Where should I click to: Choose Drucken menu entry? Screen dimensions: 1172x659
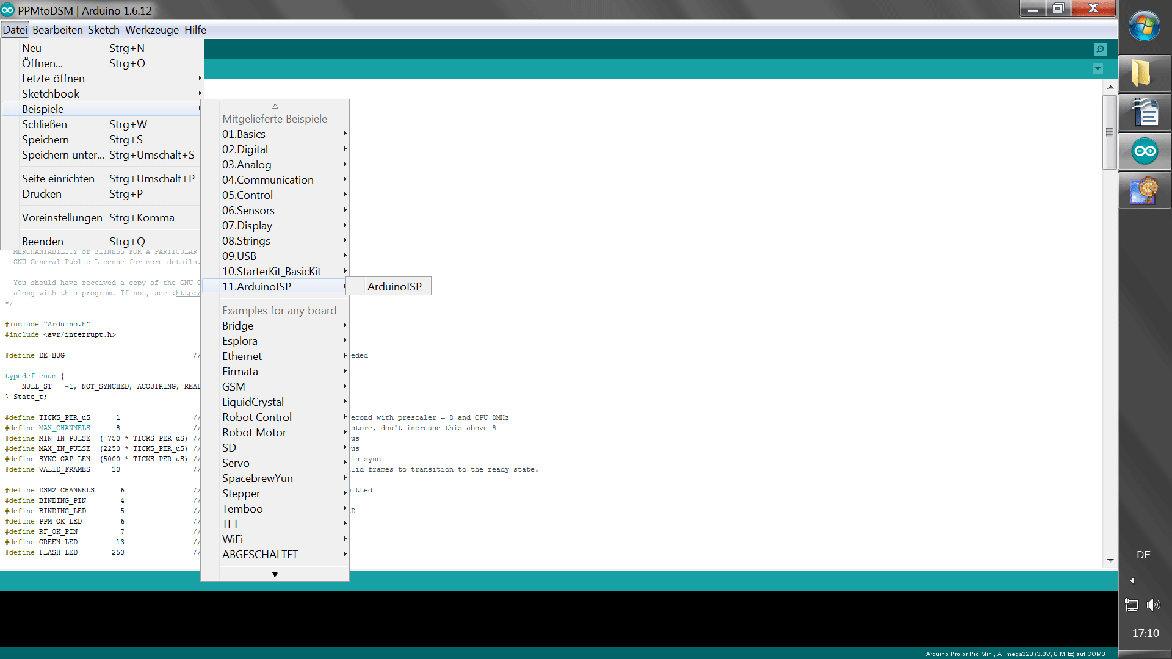point(102,194)
